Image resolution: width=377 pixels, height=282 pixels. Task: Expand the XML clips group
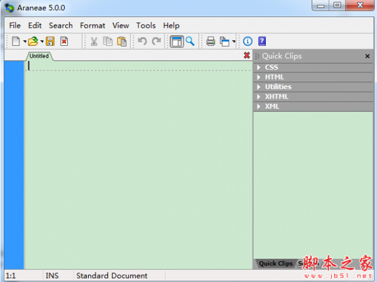(313, 107)
